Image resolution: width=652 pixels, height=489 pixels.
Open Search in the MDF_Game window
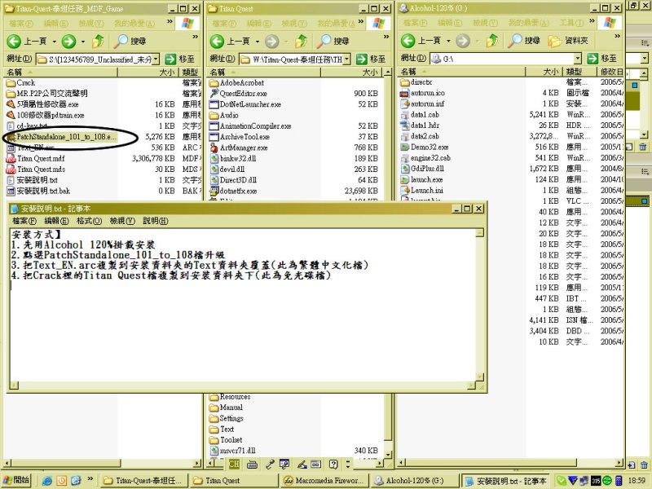click(x=130, y=42)
